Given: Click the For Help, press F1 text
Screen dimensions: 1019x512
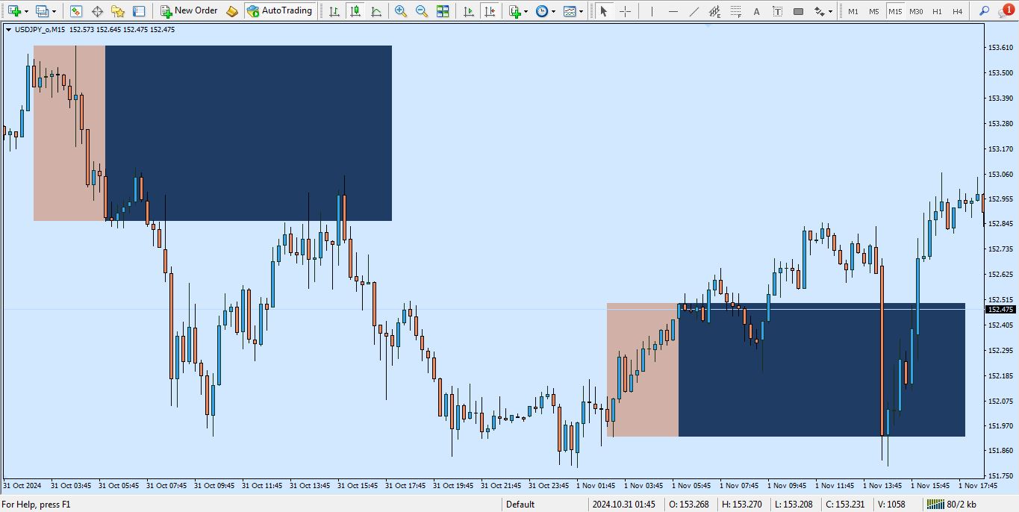Looking at the screenshot, I should (36, 505).
